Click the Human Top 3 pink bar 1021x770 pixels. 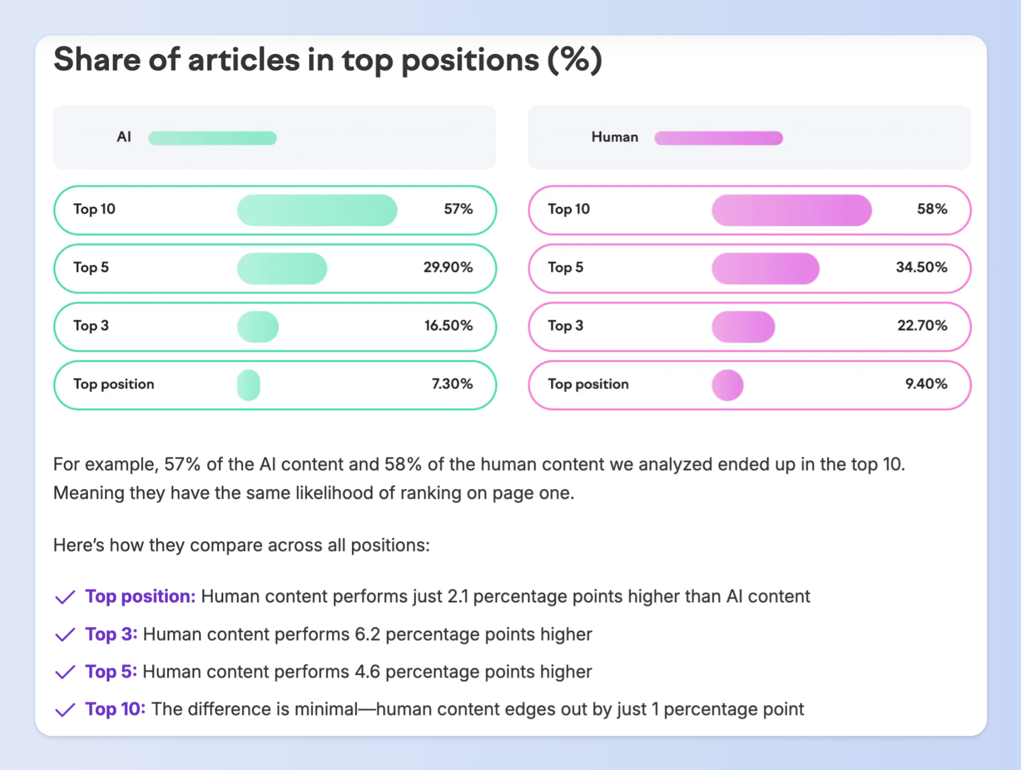pyautogui.click(x=743, y=327)
